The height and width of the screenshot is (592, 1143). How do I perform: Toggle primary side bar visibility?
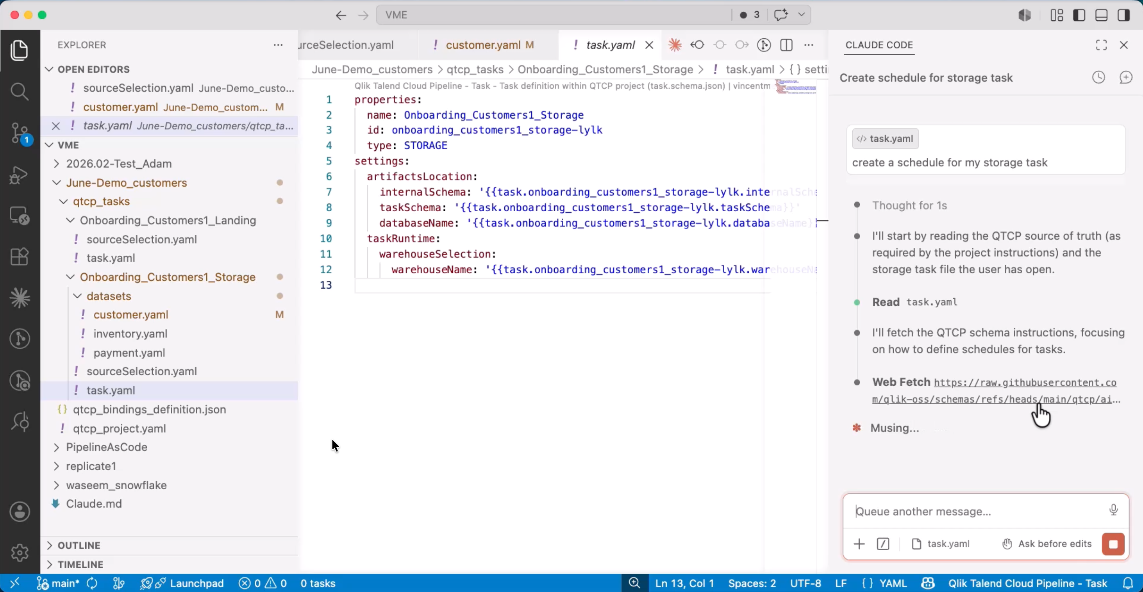point(1079,15)
